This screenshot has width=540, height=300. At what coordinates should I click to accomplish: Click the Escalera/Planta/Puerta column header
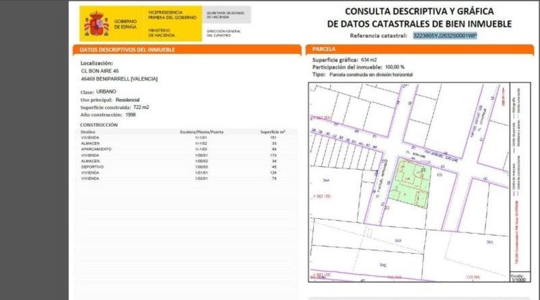pos(202,132)
